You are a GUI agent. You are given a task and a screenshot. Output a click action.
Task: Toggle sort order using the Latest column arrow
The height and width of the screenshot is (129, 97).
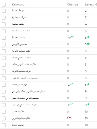pos(96,4)
